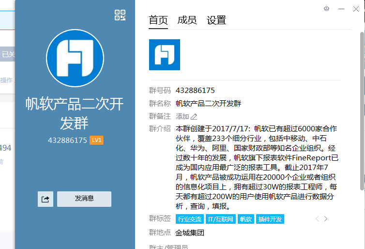Open the 设置 tab
The width and height of the screenshot is (365, 249).
(216, 20)
